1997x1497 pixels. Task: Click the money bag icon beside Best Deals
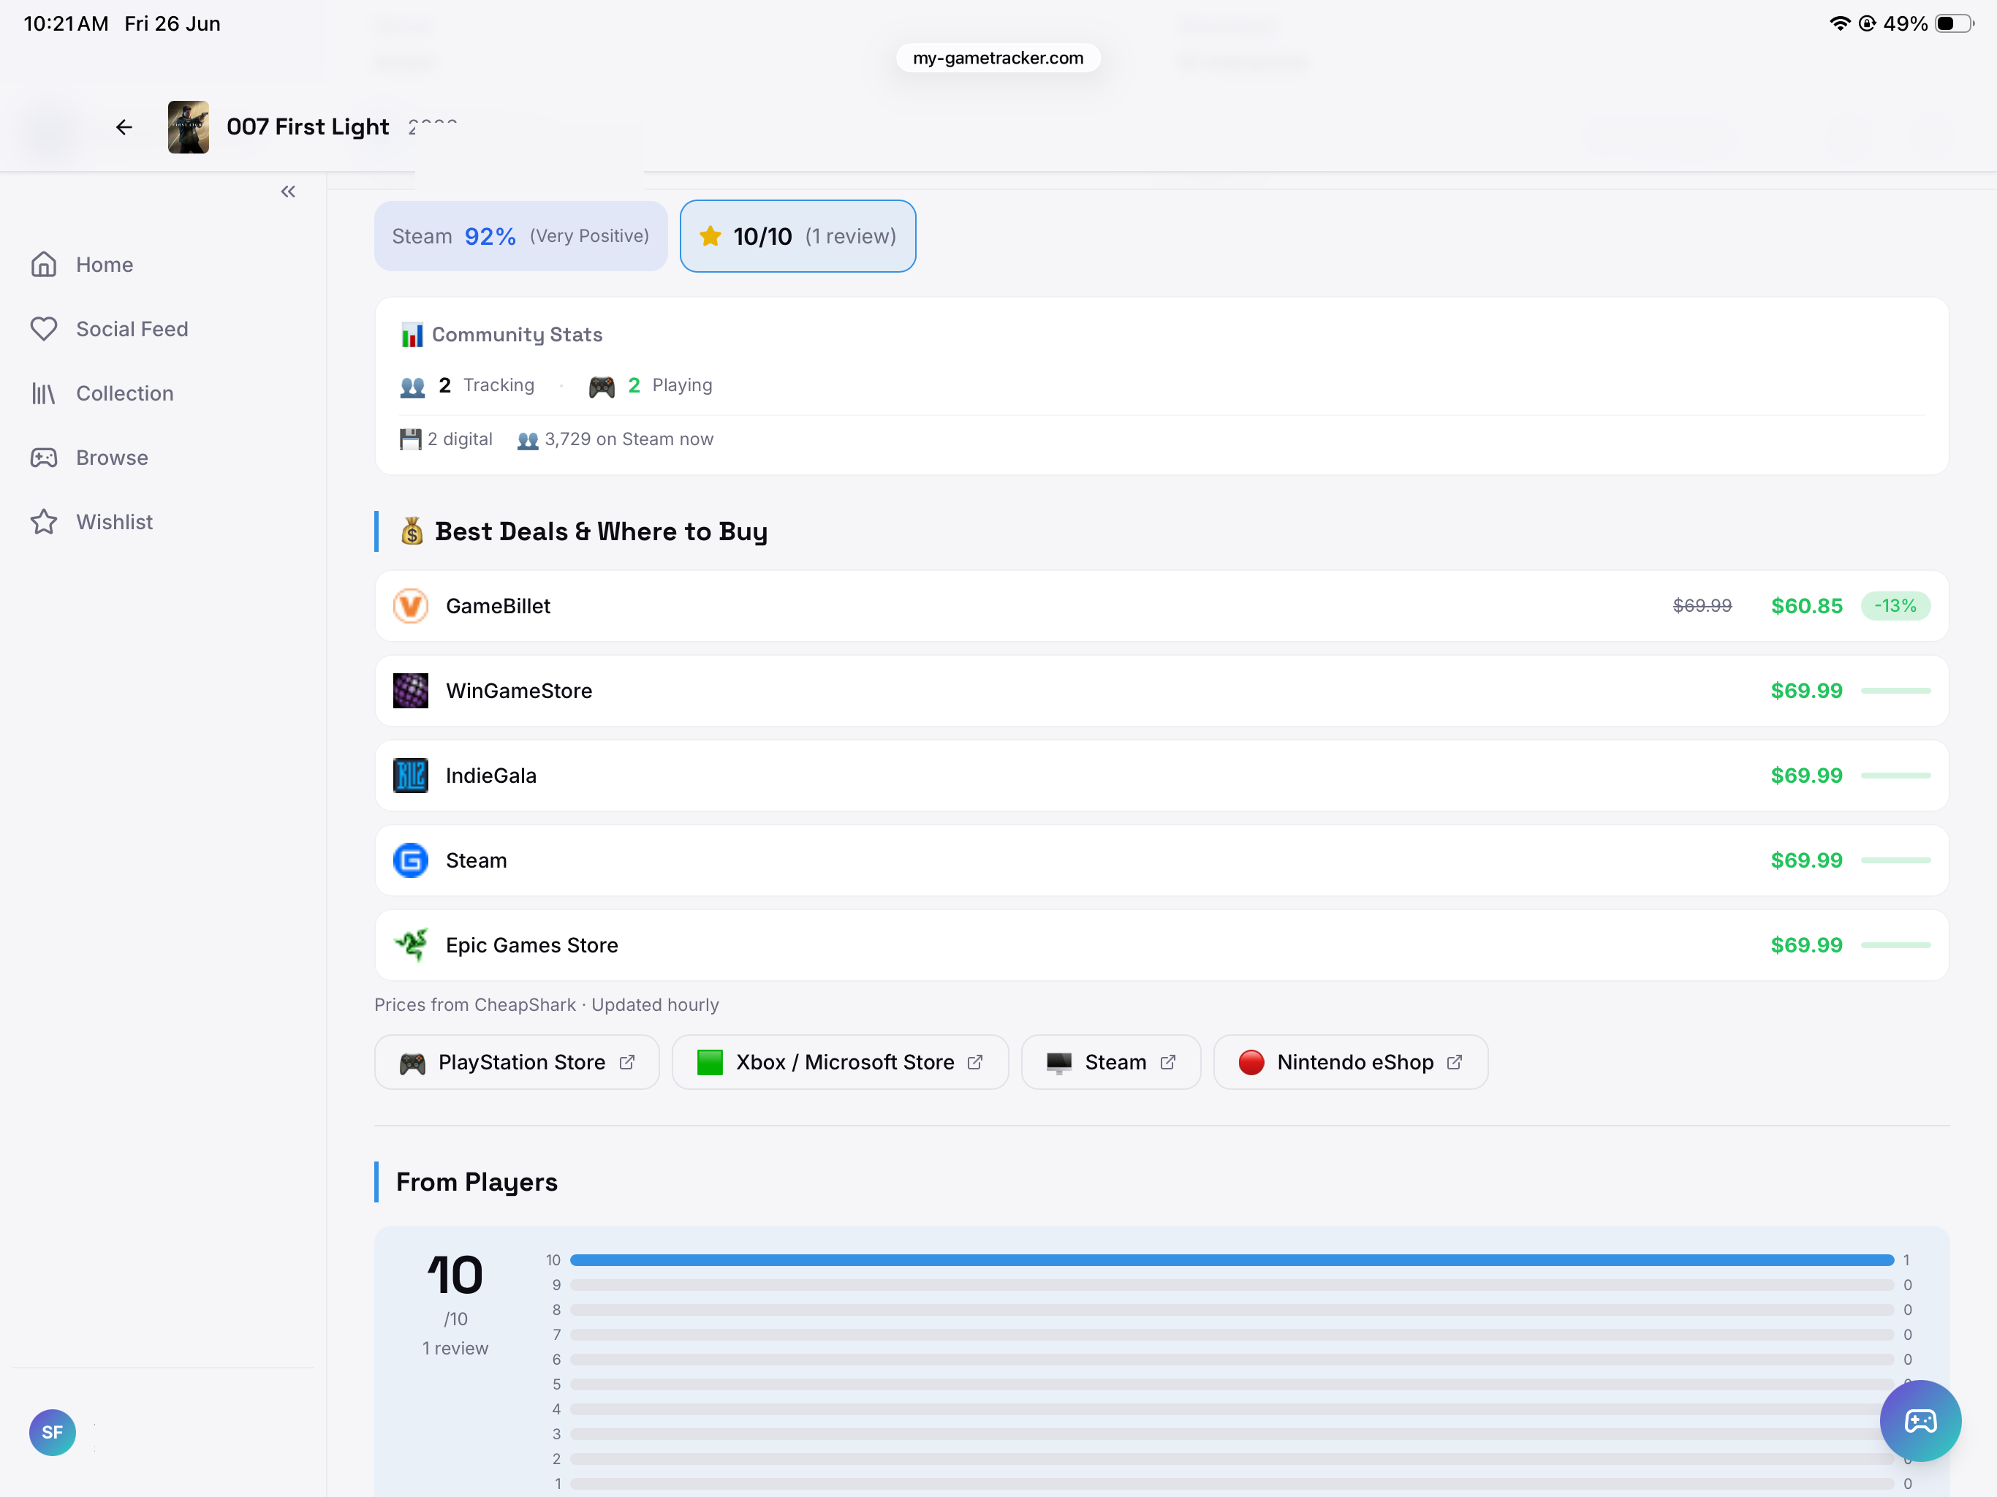pyautogui.click(x=412, y=532)
